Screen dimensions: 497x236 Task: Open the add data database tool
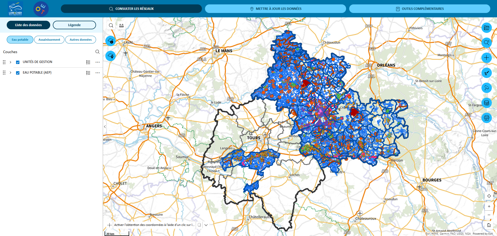[487, 103]
